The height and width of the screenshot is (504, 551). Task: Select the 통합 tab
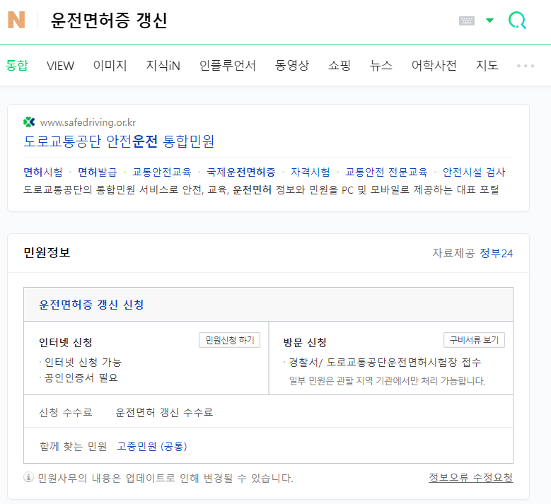(x=16, y=65)
